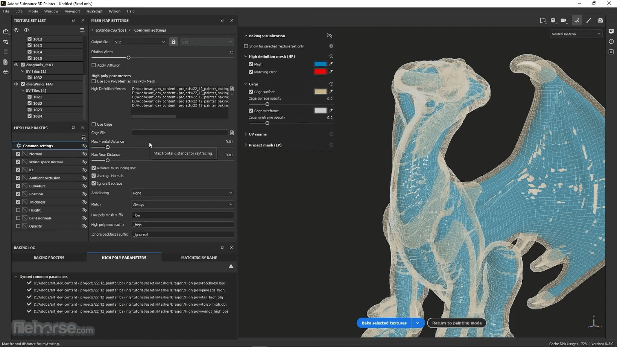Open the display settings monitor icon

(611, 31)
